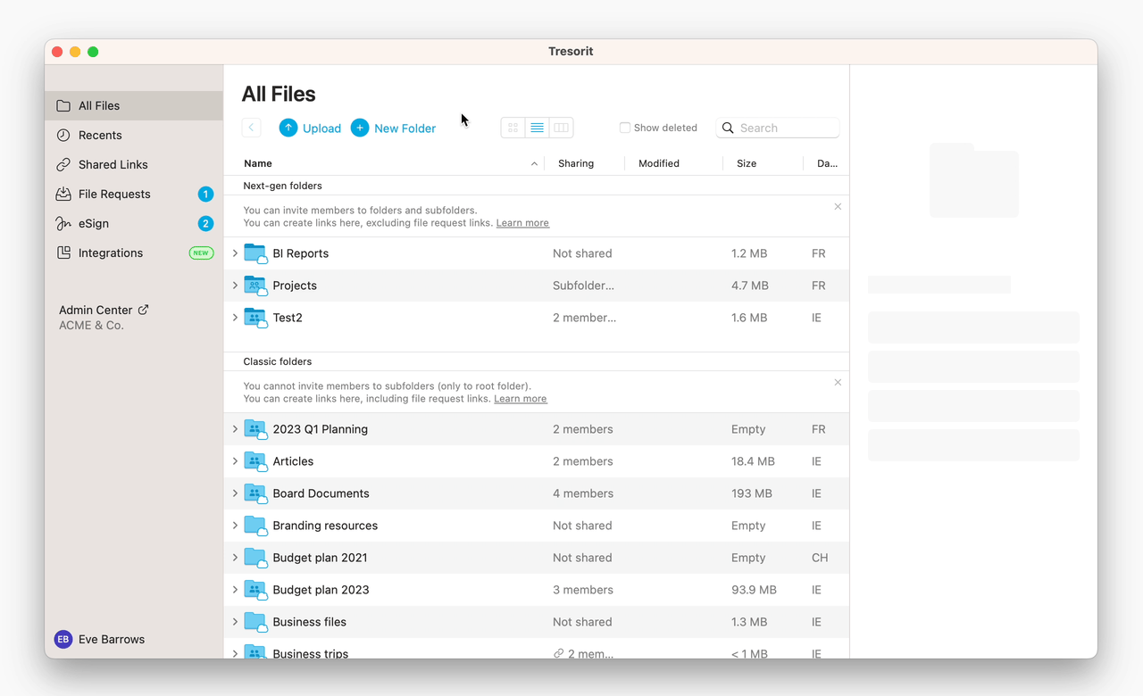Expand the Projects folder chevron

coord(235,286)
